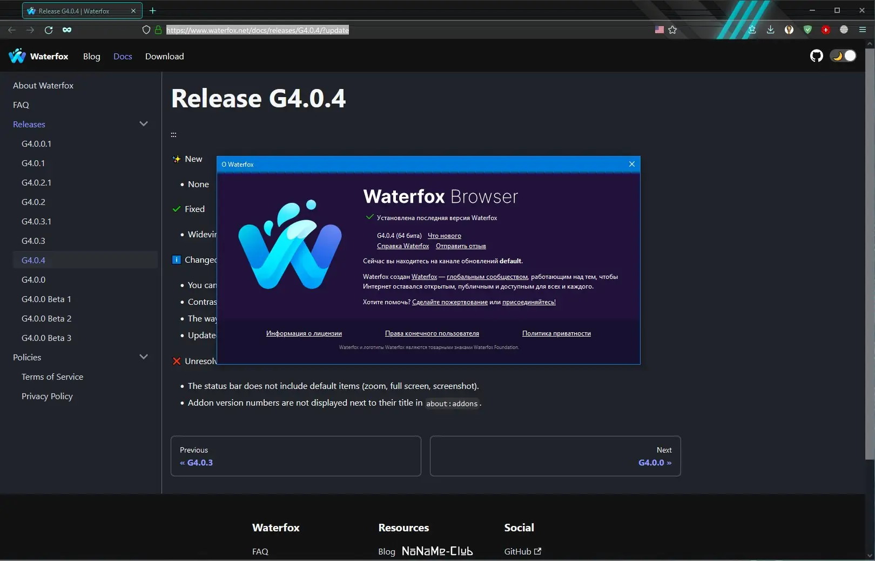
Task: Click the 'присоединяйтесь!' link
Action: 529,302
